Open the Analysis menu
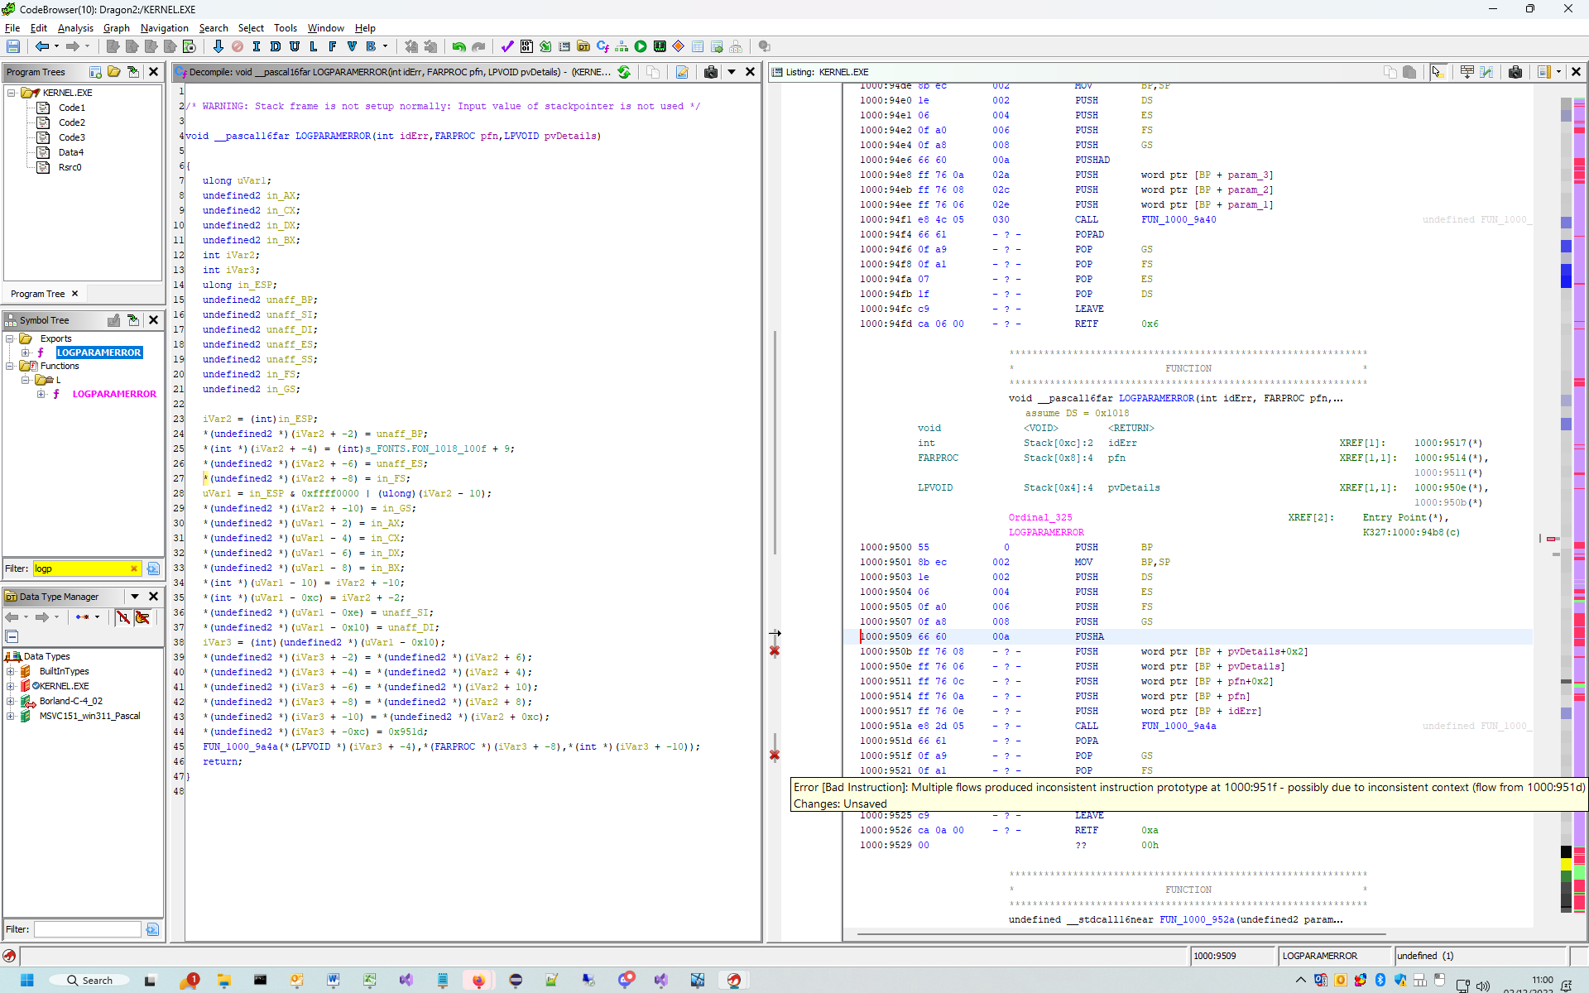This screenshot has width=1589, height=993. (75, 27)
